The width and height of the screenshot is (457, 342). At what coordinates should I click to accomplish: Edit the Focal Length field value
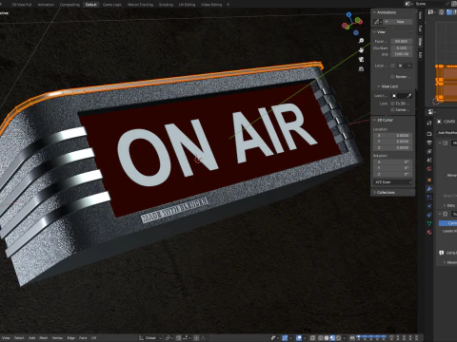coord(402,41)
